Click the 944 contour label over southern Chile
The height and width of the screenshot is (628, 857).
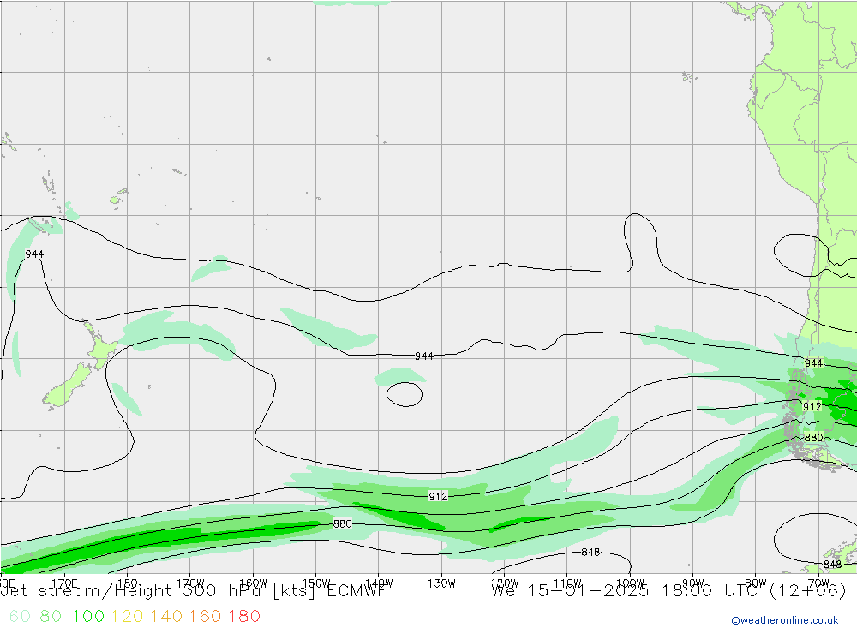click(813, 363)
